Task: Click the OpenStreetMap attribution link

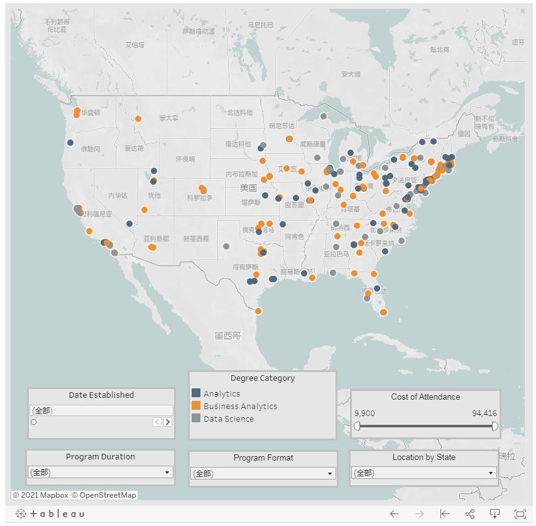Action: [x=104, y=495]
